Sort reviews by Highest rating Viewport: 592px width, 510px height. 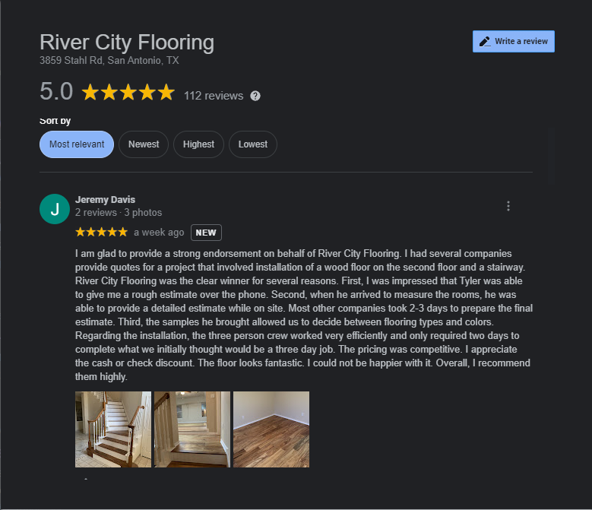(198, 144)
